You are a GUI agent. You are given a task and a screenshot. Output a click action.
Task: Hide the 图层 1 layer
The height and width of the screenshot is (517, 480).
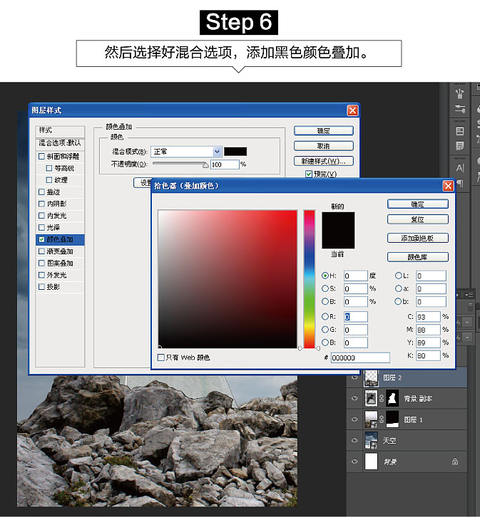[x=354, y=419]
